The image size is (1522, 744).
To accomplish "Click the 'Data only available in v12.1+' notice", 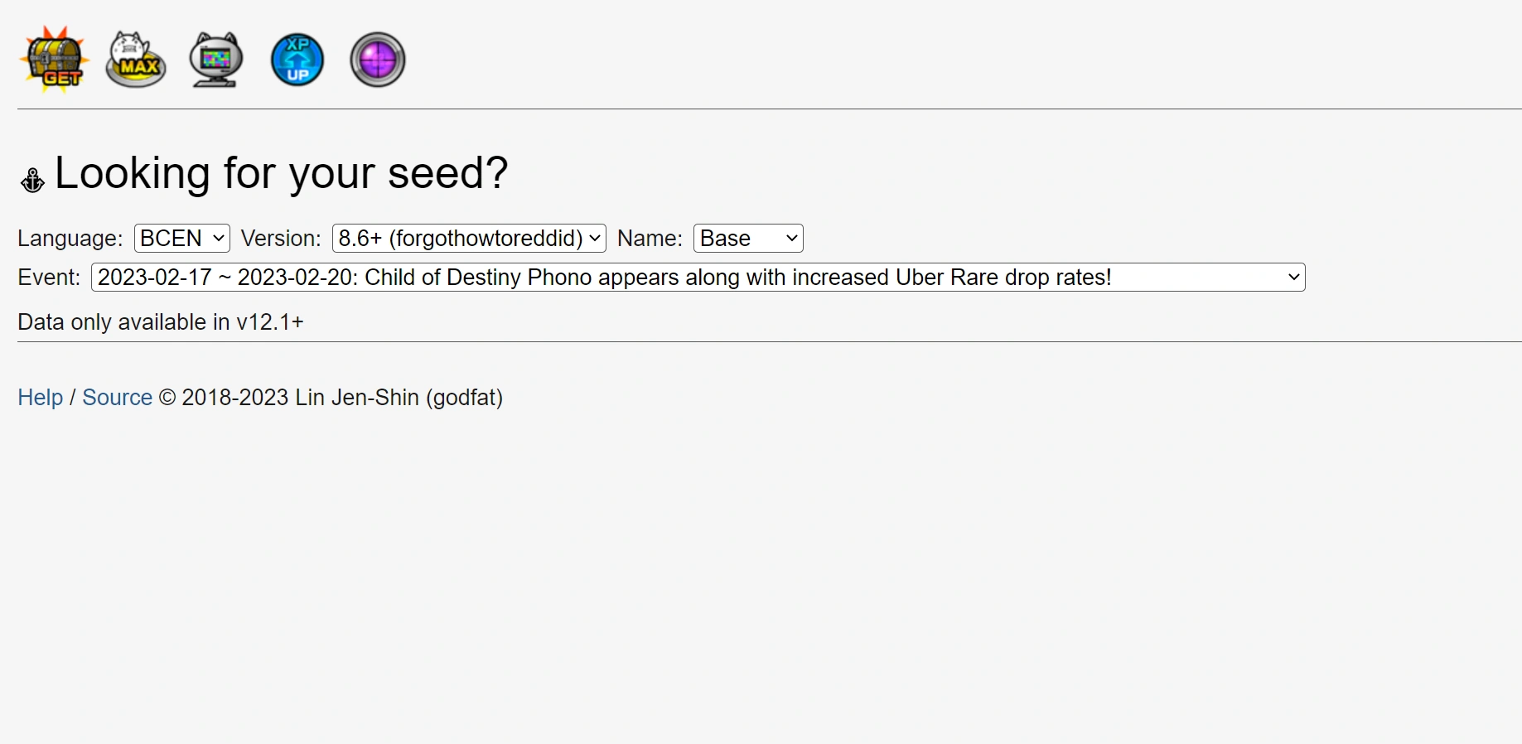I will [160, 322].
